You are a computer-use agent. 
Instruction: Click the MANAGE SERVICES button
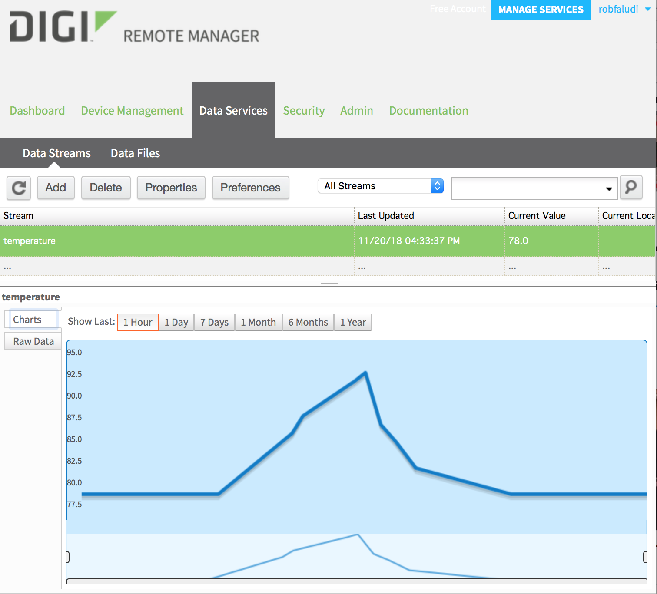pos(541,10)
